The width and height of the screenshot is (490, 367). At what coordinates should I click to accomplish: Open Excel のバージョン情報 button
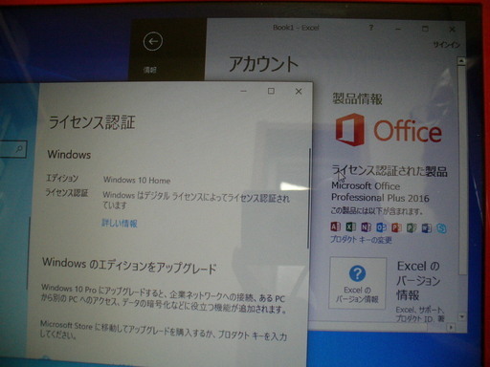click(357, 283)
